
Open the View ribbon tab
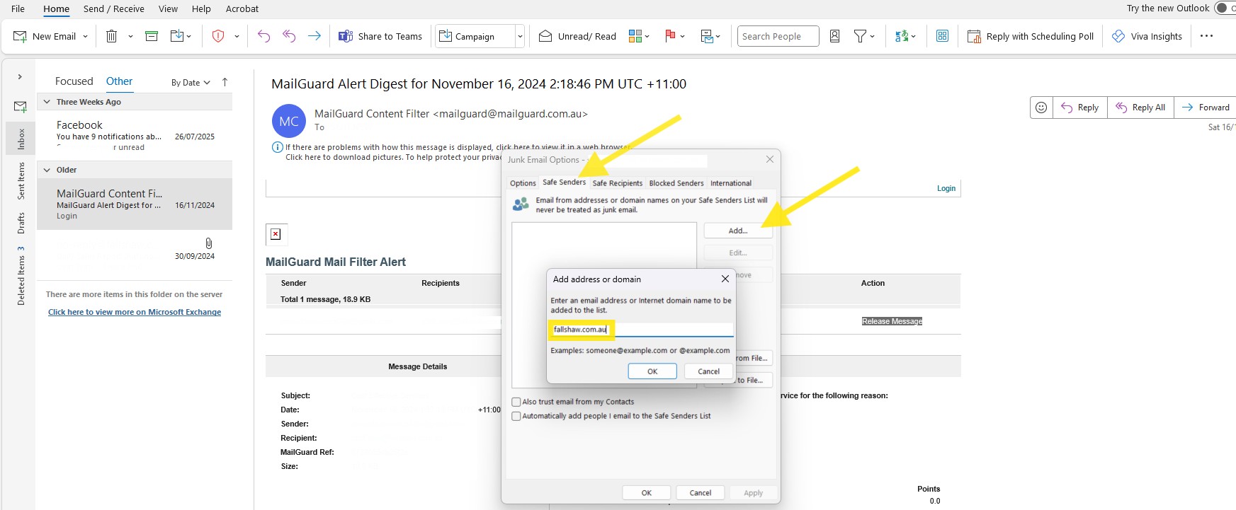[168, 8]
